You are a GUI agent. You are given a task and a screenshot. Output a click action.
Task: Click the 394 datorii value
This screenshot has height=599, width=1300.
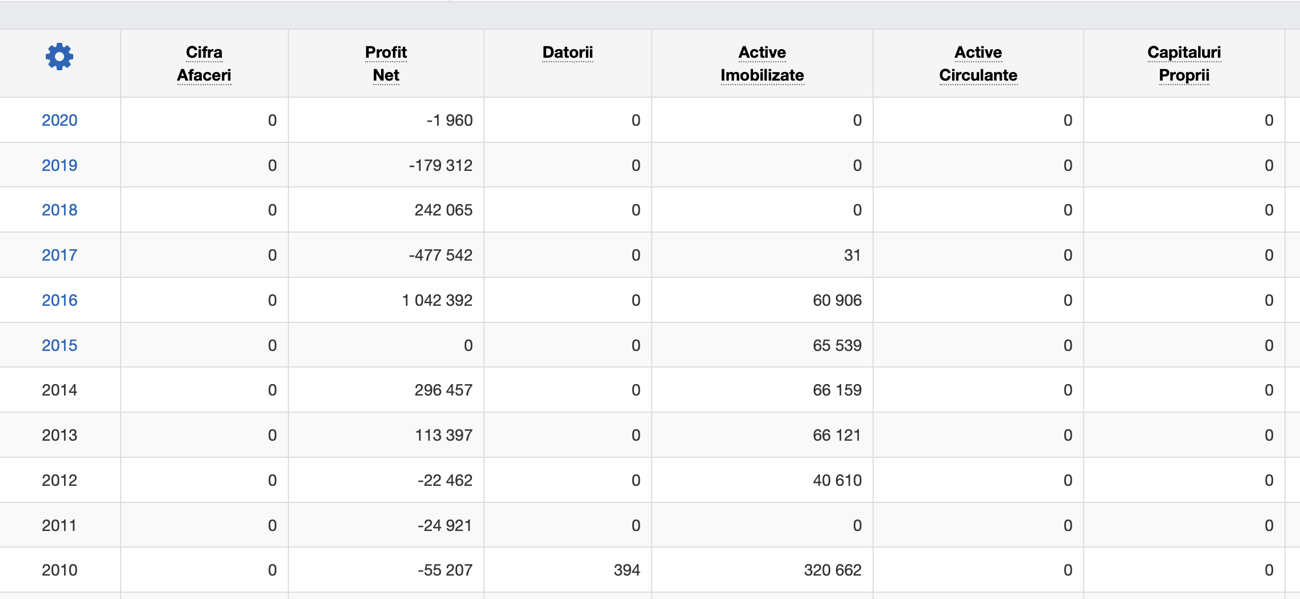pyautogui.click(x=627, y=570)
